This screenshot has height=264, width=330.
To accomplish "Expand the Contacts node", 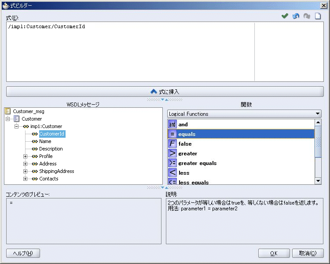I will 25,179.
